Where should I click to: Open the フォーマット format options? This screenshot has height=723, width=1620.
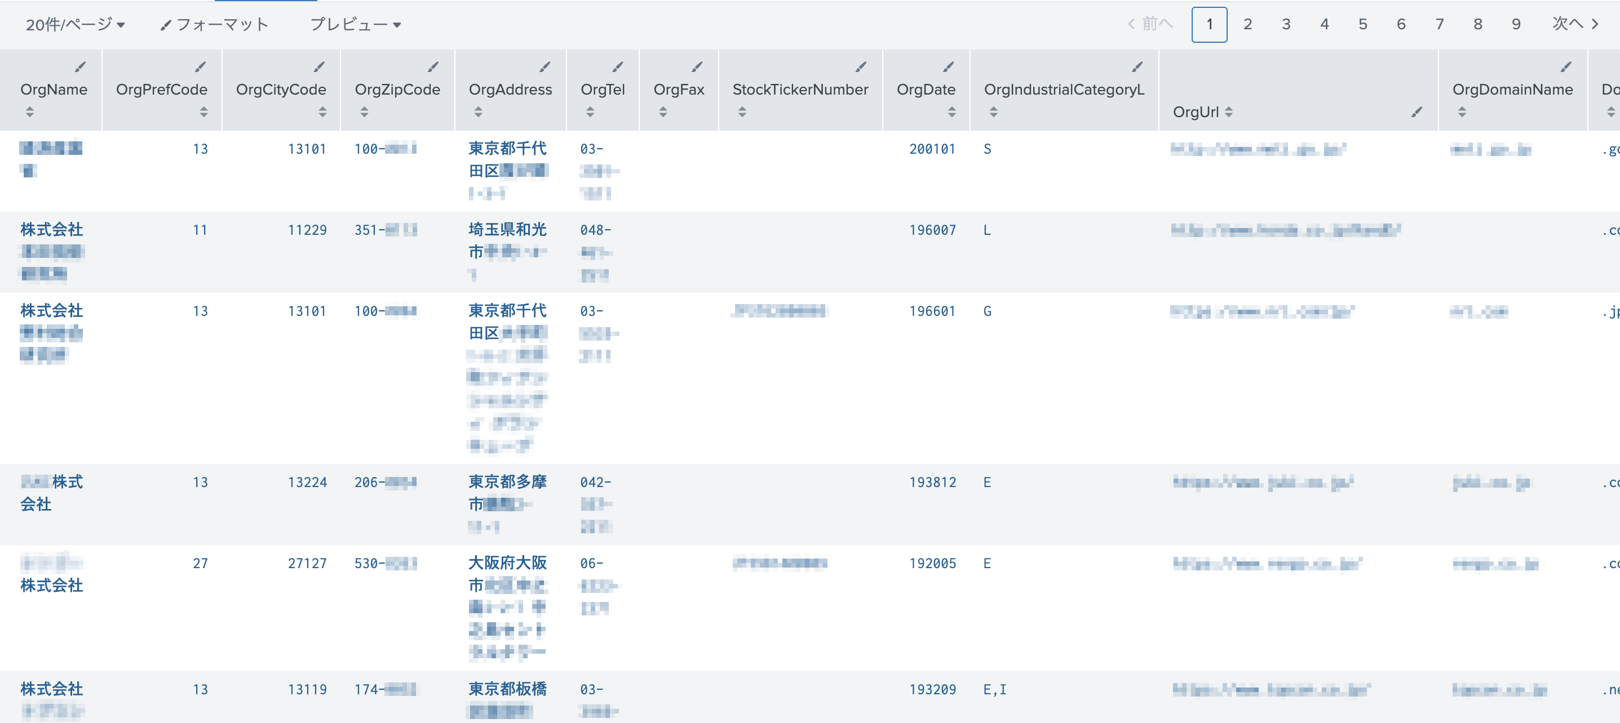tap(214, 25)
